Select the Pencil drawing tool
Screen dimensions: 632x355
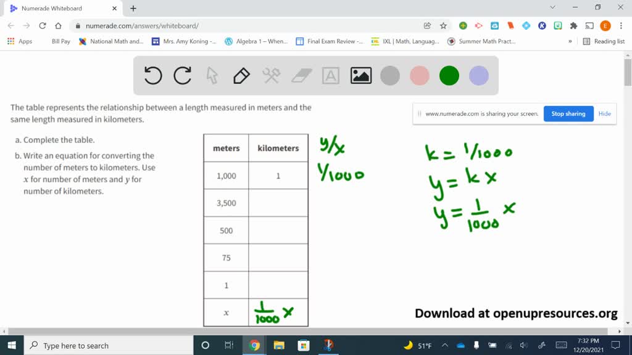tap(241, 75)
